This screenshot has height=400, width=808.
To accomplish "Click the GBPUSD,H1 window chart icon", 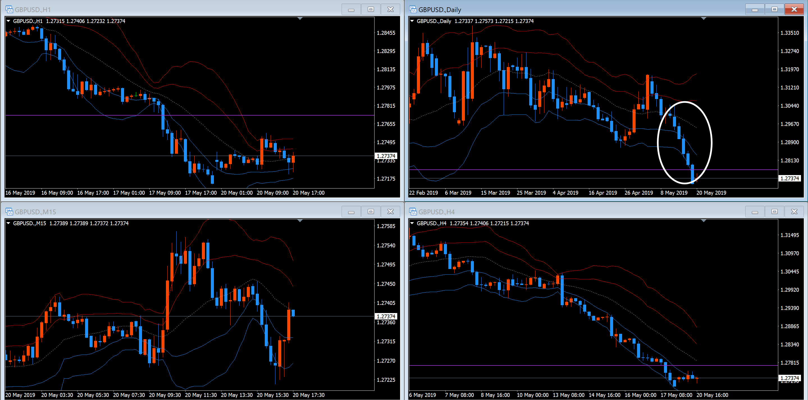I will [x=9, y=10].
